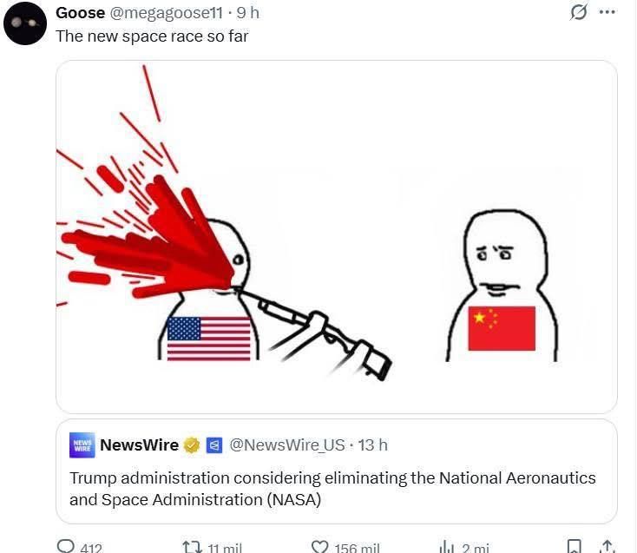637x553 pixels.
Task: Click the NewsWire blue affiliate badge
Action: tap(214, 445)
